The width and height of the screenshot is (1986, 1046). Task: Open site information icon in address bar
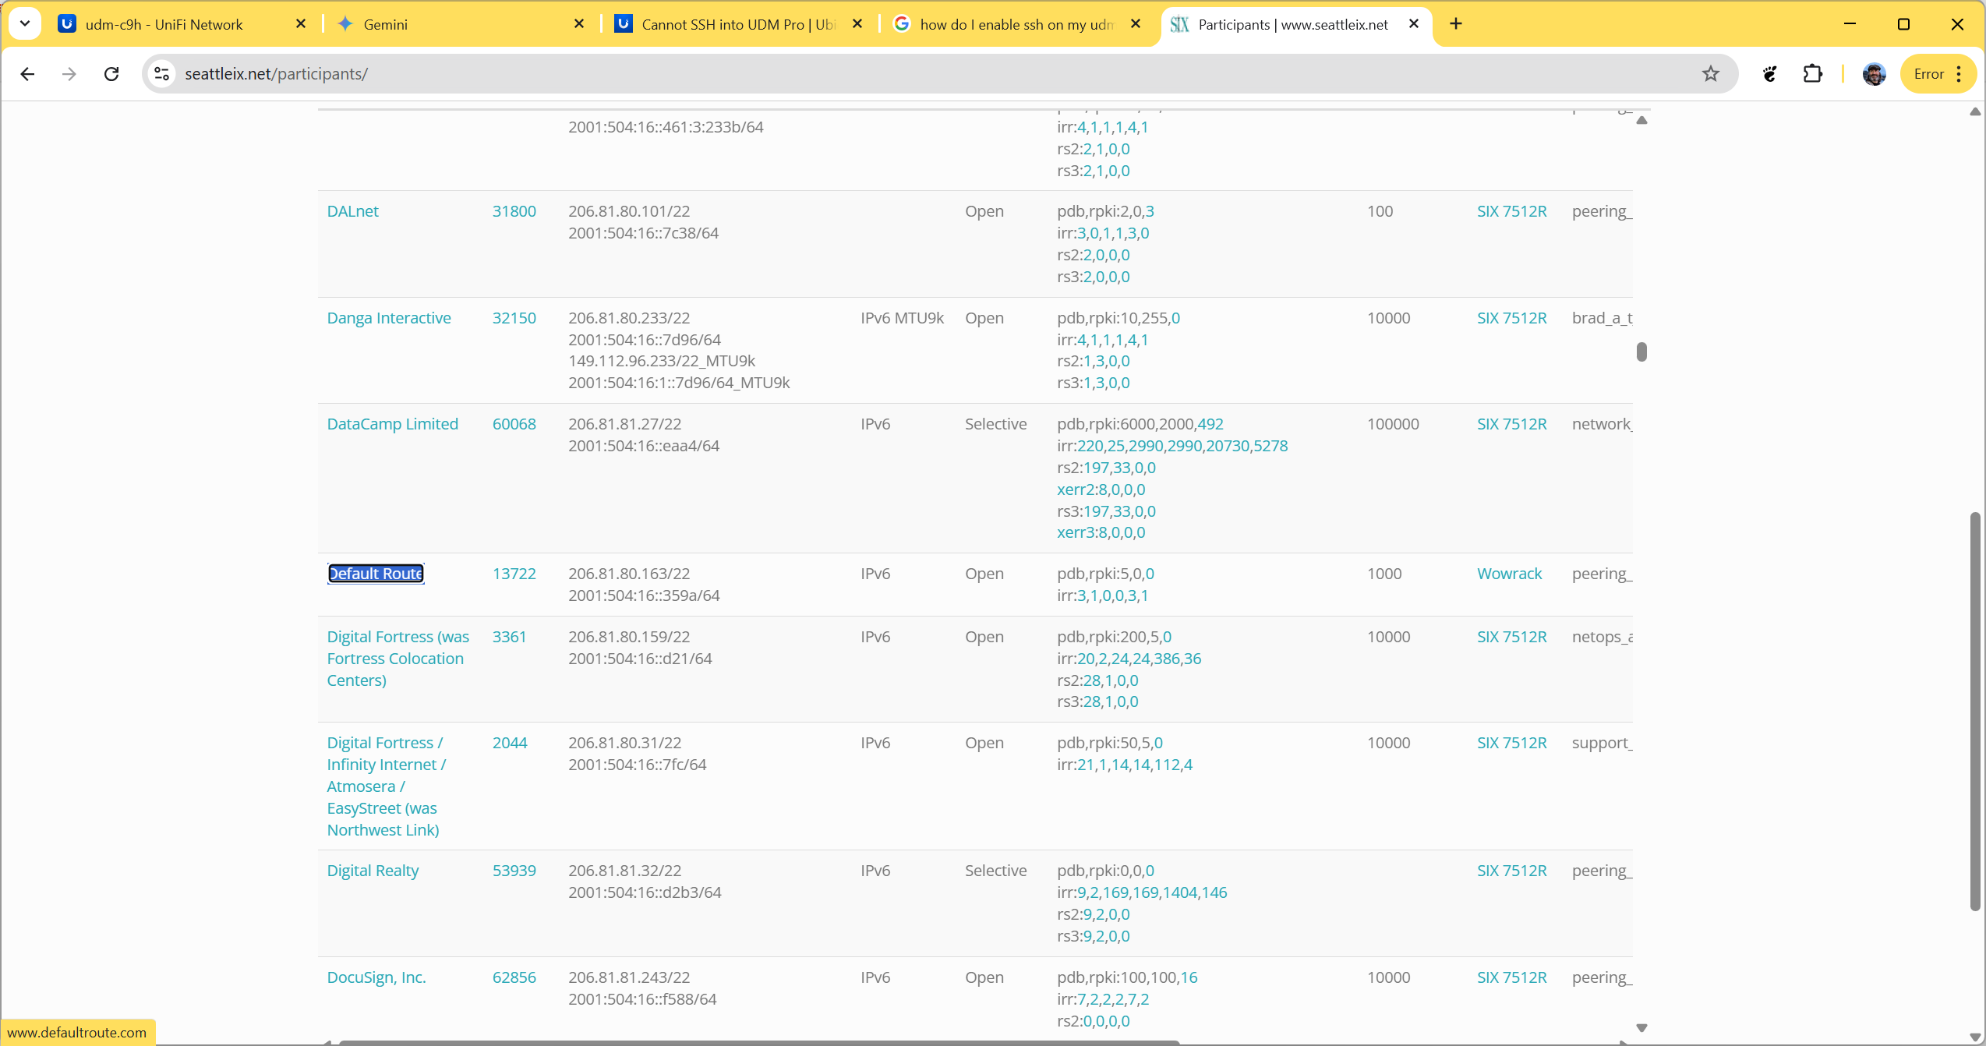click(161, 74)
